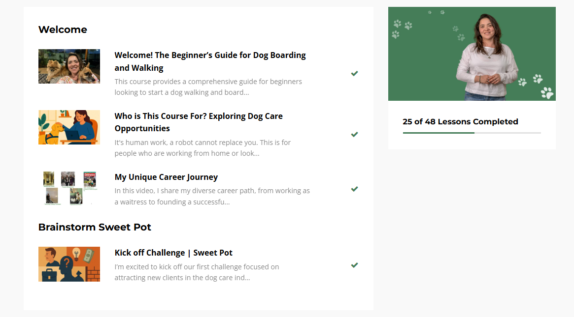This screenshot has width=574, height=317.
Task: Go to "My Unique Career Journey" lesson title
Action: (166, 177)
